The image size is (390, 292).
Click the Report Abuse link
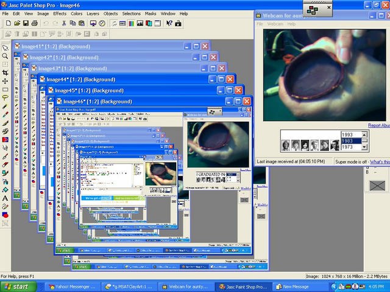(x=379, y=125)
